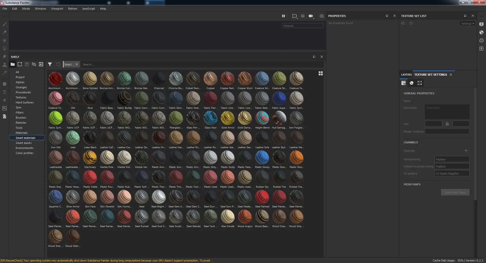Click the Bake Mesh Maps button
486x263 pixels.
[x=455, y=192]
